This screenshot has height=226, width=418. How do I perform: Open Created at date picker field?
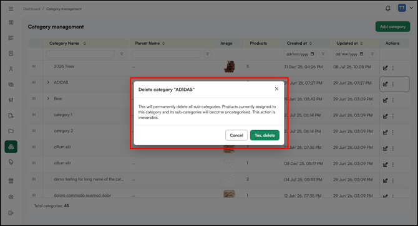click(300, 54)
